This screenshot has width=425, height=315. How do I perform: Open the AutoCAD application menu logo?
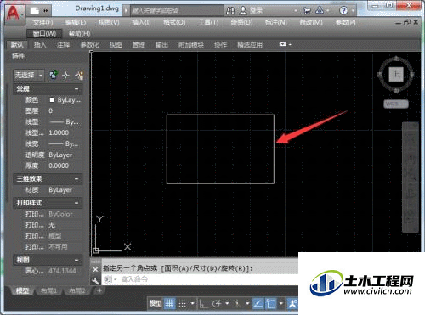pyautogui.click(x=13, y=14)
